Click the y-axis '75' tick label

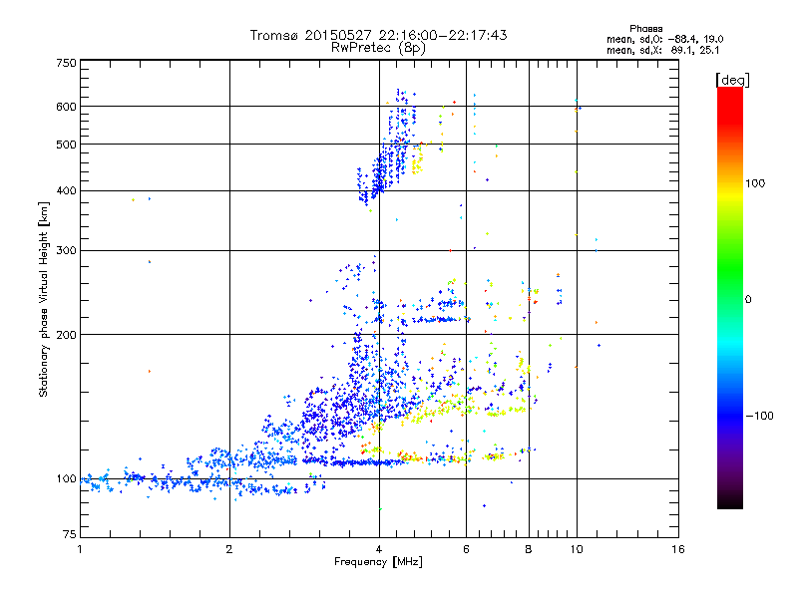[x=70, y=534]
